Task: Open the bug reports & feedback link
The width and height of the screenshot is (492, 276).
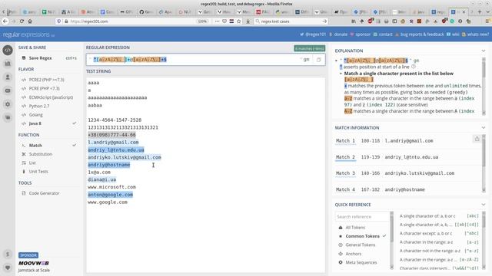Action: point(419,34)
